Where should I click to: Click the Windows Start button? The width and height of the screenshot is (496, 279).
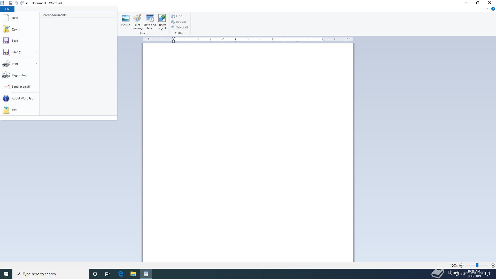pos(6,274)
